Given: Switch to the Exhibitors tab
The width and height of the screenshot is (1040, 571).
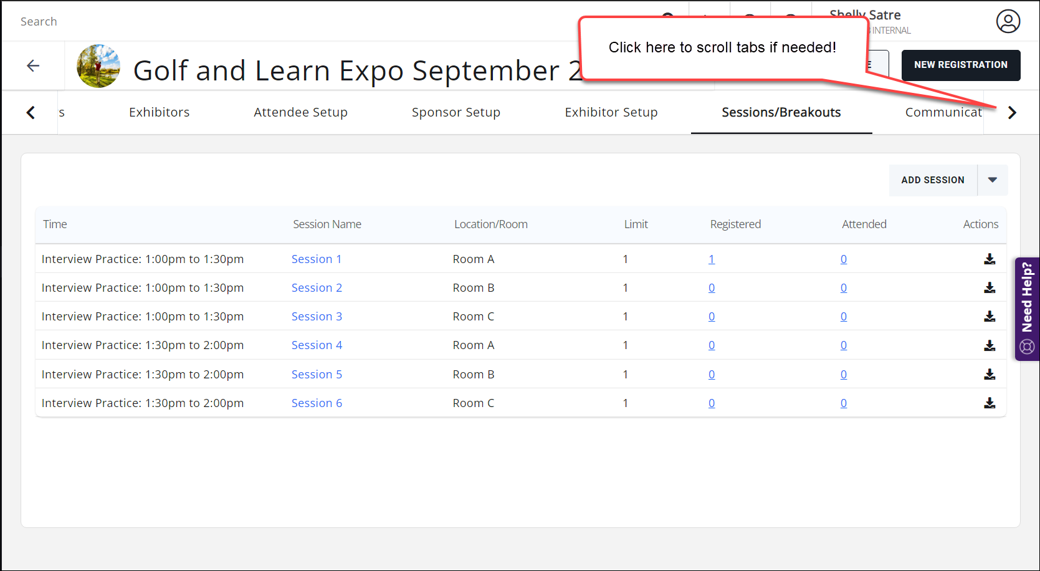Looking at the screenshot, I should pos(159,112).
